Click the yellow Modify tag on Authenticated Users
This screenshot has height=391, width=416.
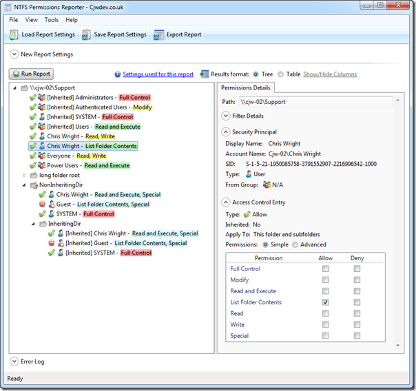click(x=143, y=107)
